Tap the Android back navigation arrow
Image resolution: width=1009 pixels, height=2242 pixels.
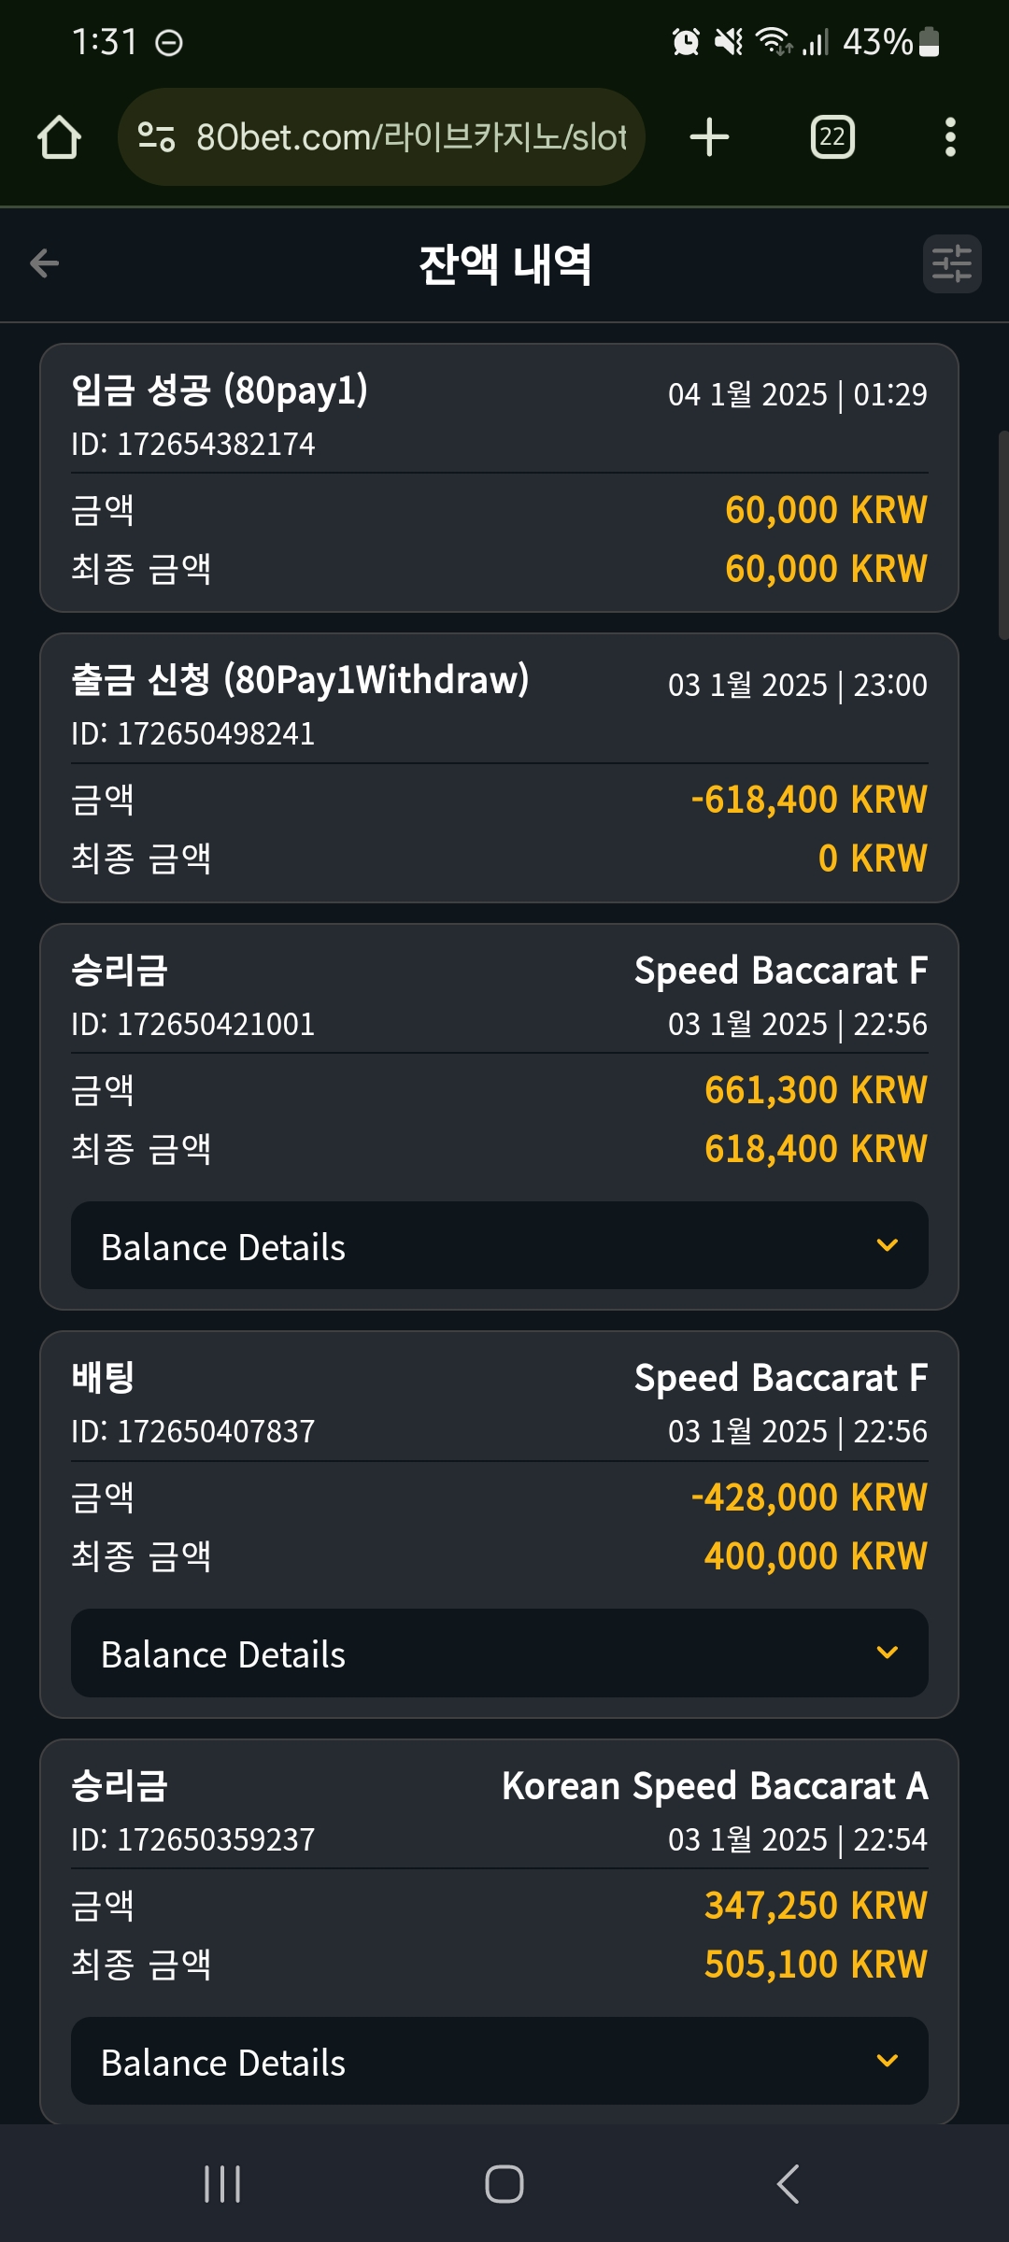(x=788, y=2184)
